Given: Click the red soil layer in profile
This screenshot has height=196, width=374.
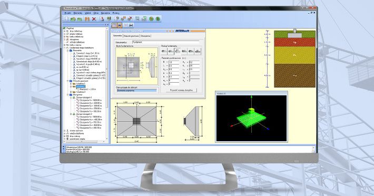Looking at the screenshot, I should click(x=294, y=42).
